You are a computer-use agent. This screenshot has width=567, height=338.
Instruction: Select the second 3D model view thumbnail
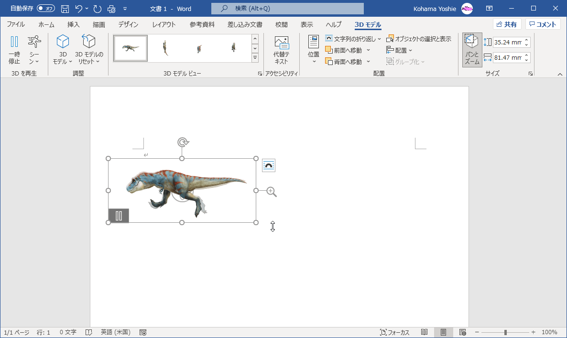[x=165, y=48]
